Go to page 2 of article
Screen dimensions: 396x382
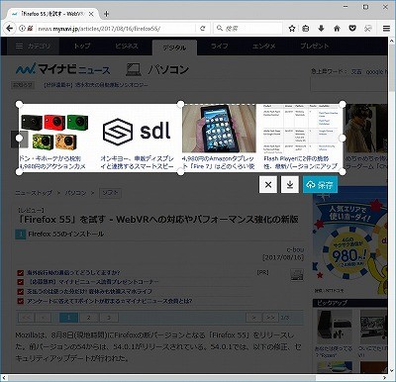(x=88, y=318)
